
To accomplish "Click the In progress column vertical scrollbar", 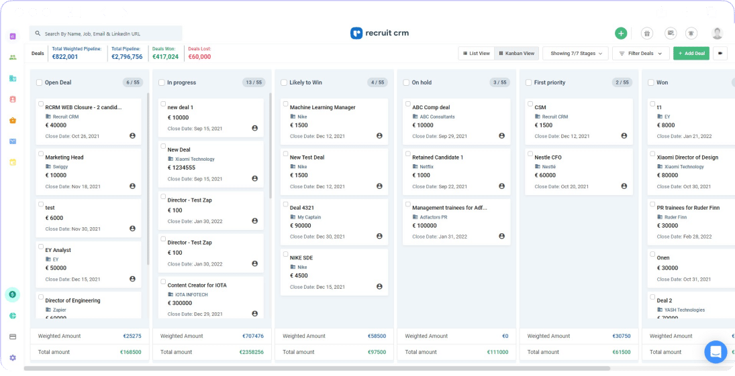I will click(271, 145).
